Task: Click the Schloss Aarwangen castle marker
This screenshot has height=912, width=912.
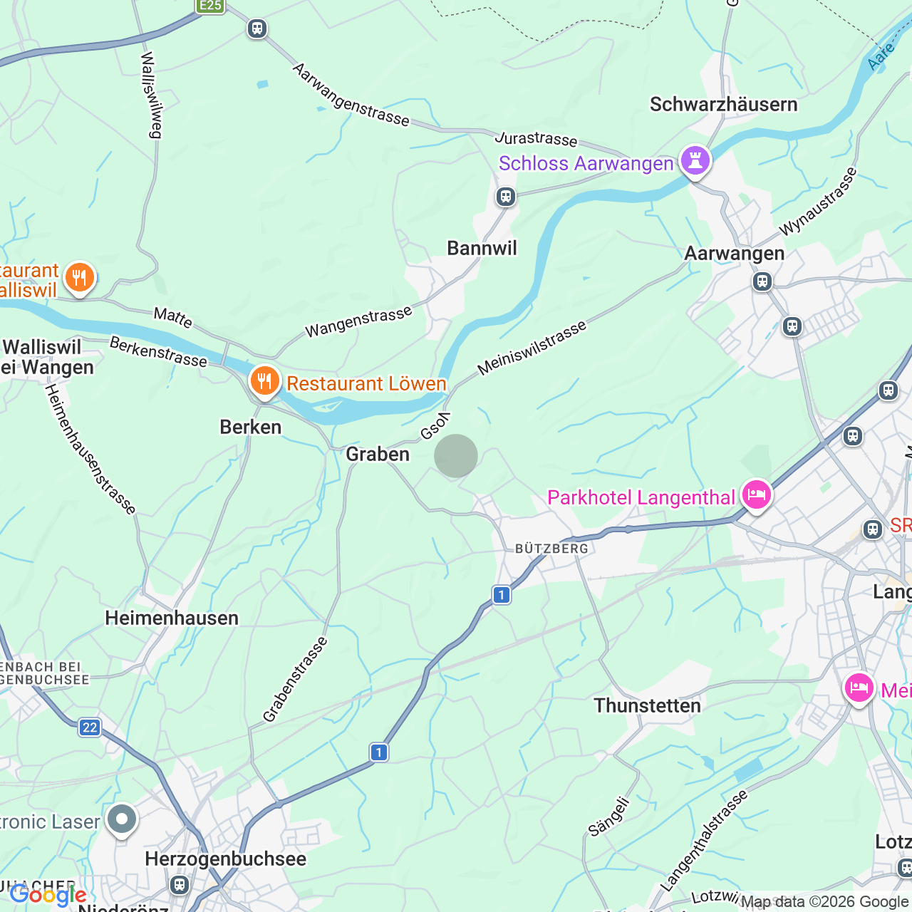Action: tap(695, 162)
